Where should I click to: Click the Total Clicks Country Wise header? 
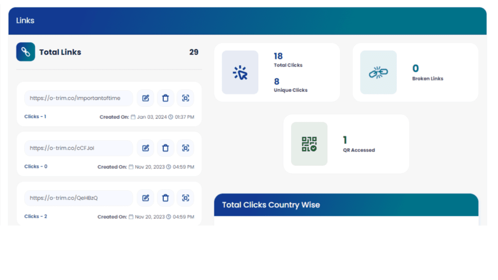pos(271,205)
